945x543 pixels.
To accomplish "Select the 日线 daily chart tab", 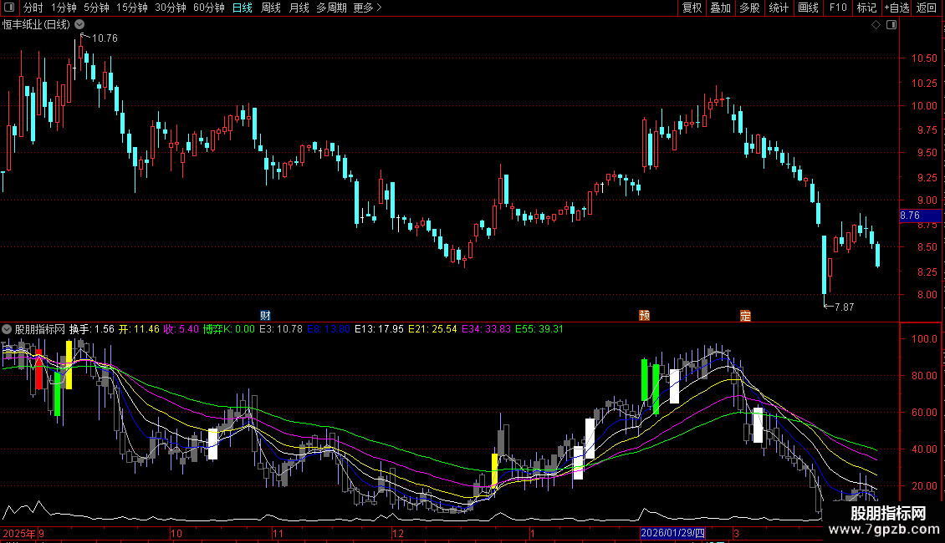I will pyautogui.click(x=243, y=8).
